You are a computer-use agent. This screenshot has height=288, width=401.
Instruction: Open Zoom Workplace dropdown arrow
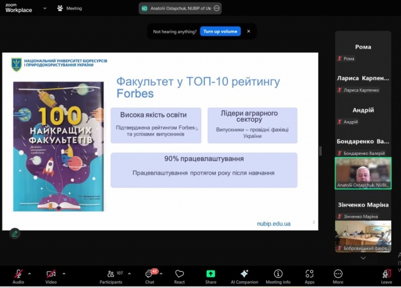pos(44,8)
